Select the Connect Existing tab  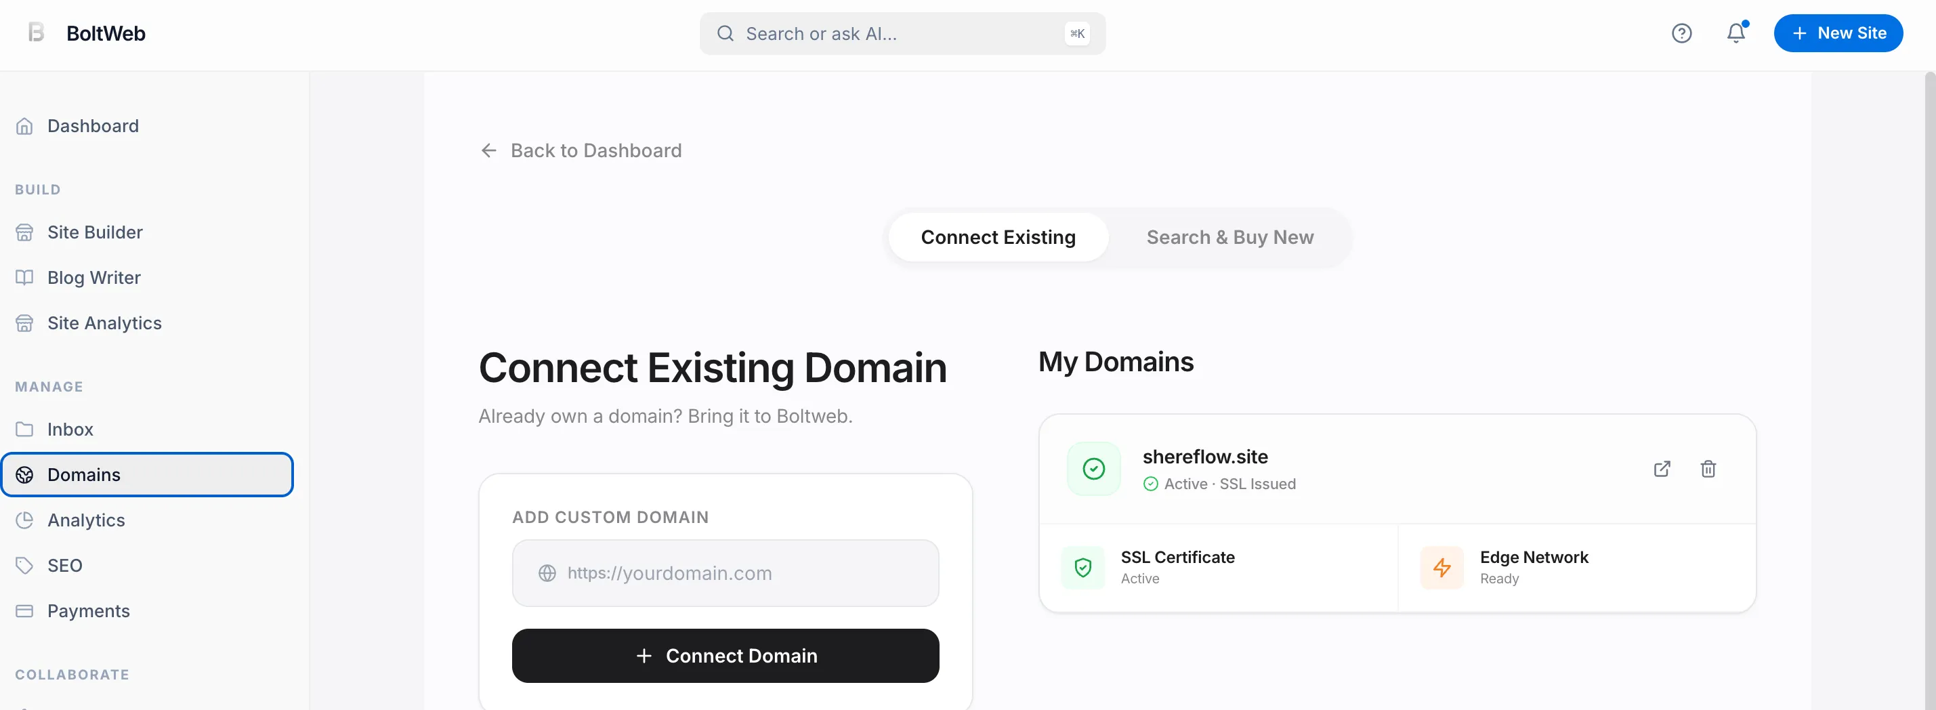tap(998, 237)
